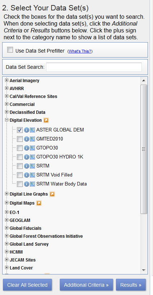Expand the Land Cover category
153x295 pixels.
[7, 267]
